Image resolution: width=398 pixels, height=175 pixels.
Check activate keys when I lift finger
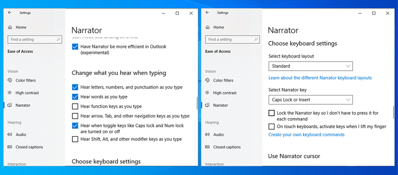coord(272,126)
